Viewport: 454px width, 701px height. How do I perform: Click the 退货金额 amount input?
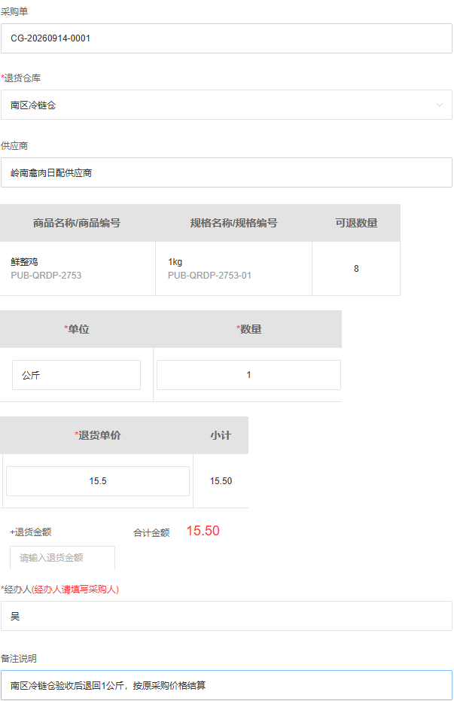(x=62, y=557)
